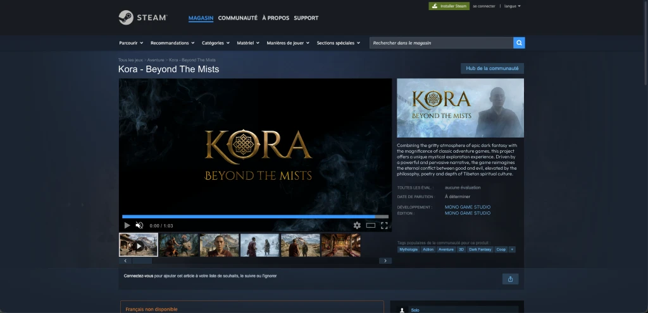This screenshot has height=313, width=648.
Task: Expand the Manières de jouer dropdown
Action: tap(289, 43)
